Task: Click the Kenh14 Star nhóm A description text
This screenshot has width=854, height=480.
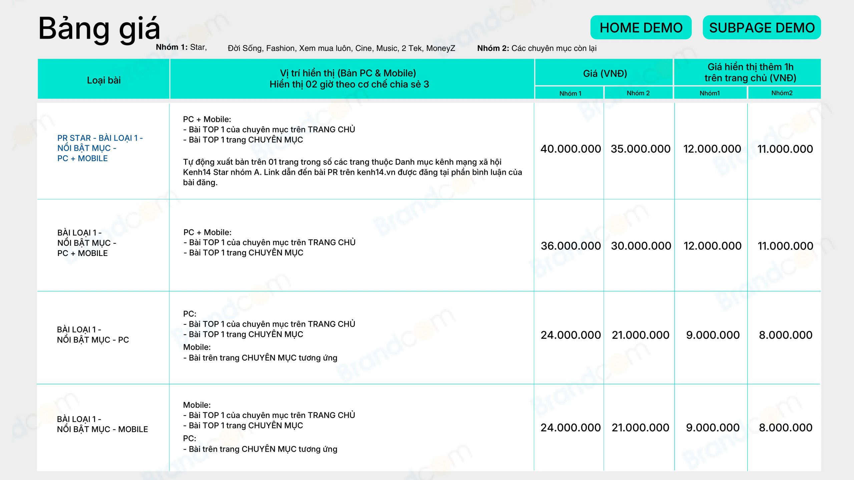Action: 353,172
